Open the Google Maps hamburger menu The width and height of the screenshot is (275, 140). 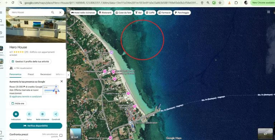1,12
